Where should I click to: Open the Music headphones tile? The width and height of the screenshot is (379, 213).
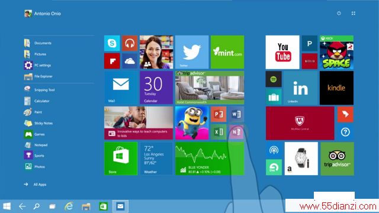pyautogui.click(x=130, y=43)
